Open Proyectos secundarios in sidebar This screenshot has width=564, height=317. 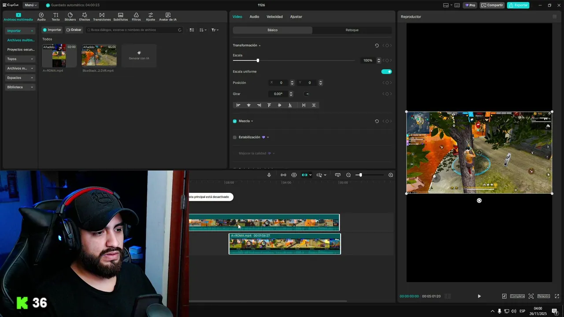[21, 50]
